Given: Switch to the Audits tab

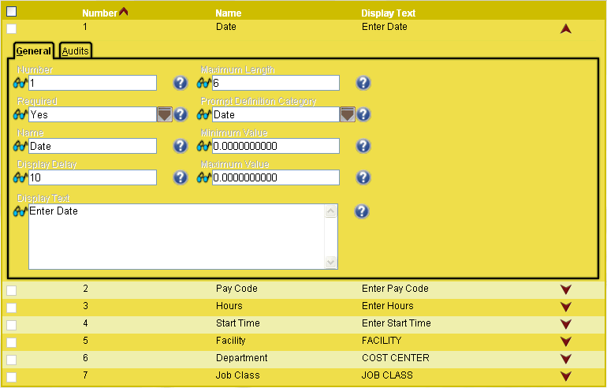Looking at the screenshot, I should [x=76, y=51].
